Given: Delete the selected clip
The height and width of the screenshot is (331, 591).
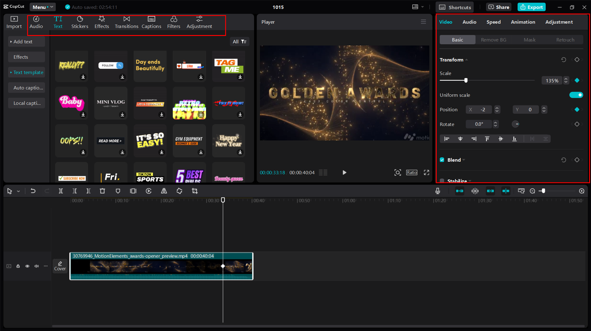Looking at the screenshot, I should tap(103, 191).
